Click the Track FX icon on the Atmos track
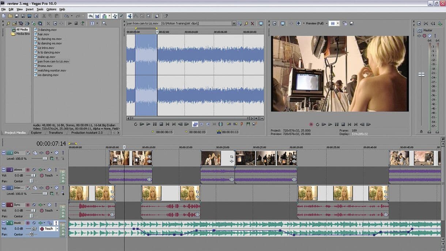 pos(33,170)
